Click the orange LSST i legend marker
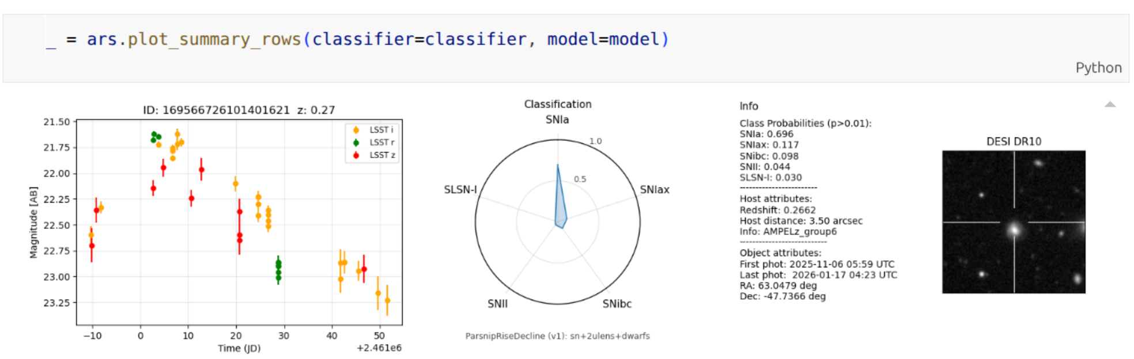The width and height of the screenshot is (1134, 359). [x=356, y=130]
